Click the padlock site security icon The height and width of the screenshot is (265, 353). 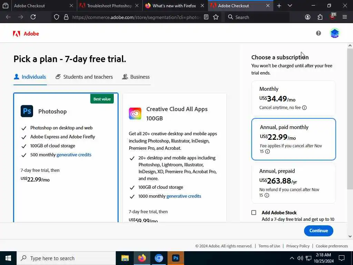click(x=66, y=17)
